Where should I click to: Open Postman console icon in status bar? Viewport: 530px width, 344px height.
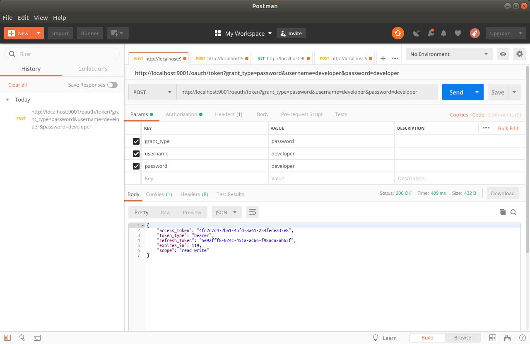point(37,338)
